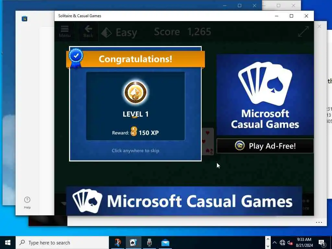
Task: Click the network globe tray icon
Action: (282, 243)
